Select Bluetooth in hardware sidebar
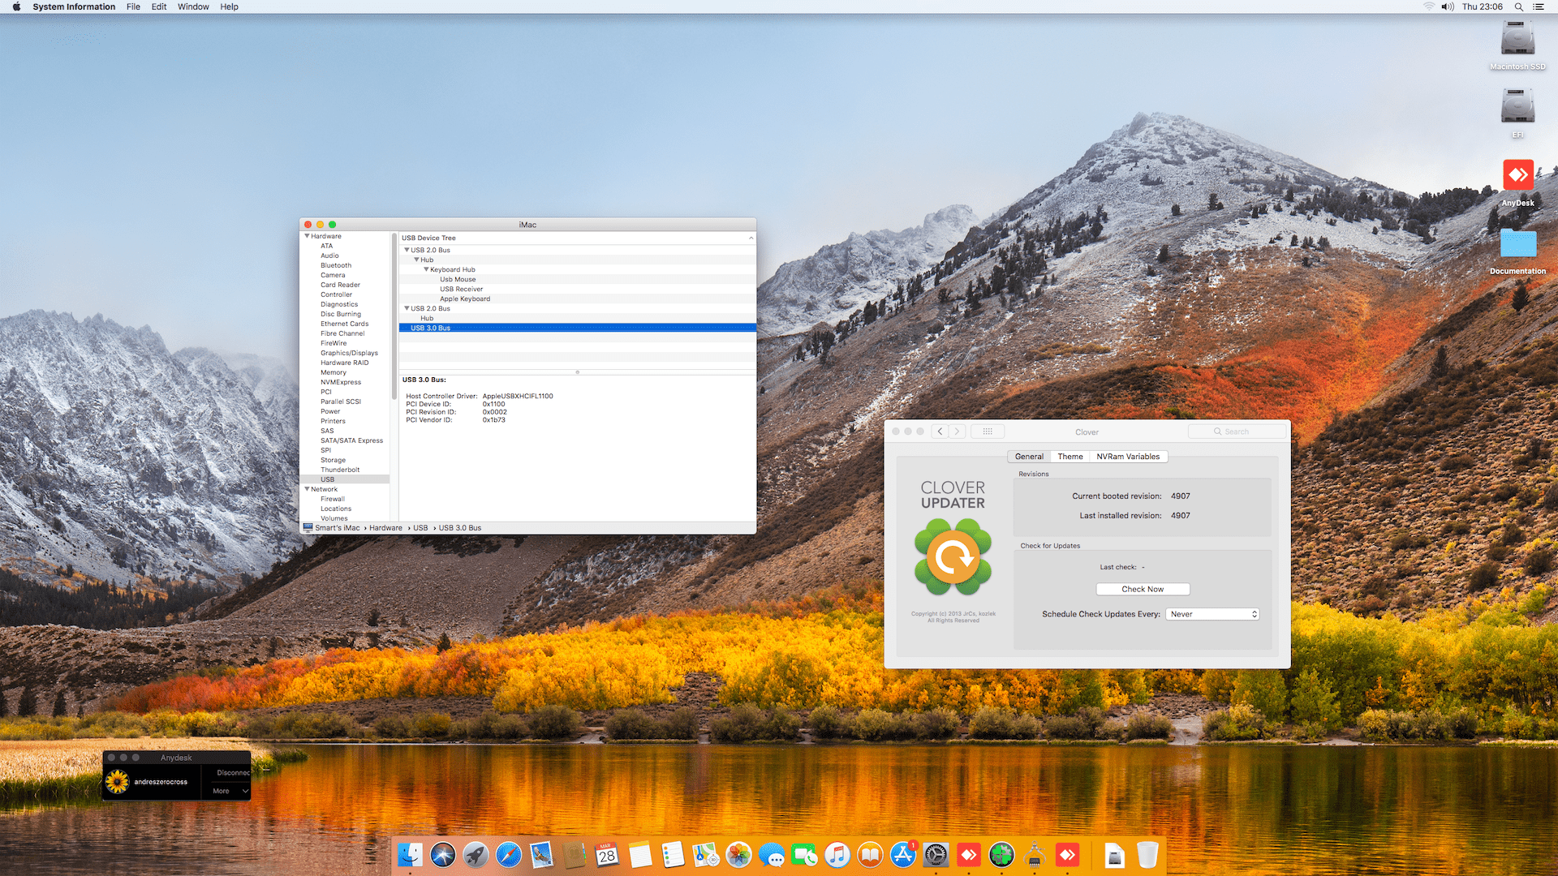This screenshot has width=1558, height=876. (336, 265)
